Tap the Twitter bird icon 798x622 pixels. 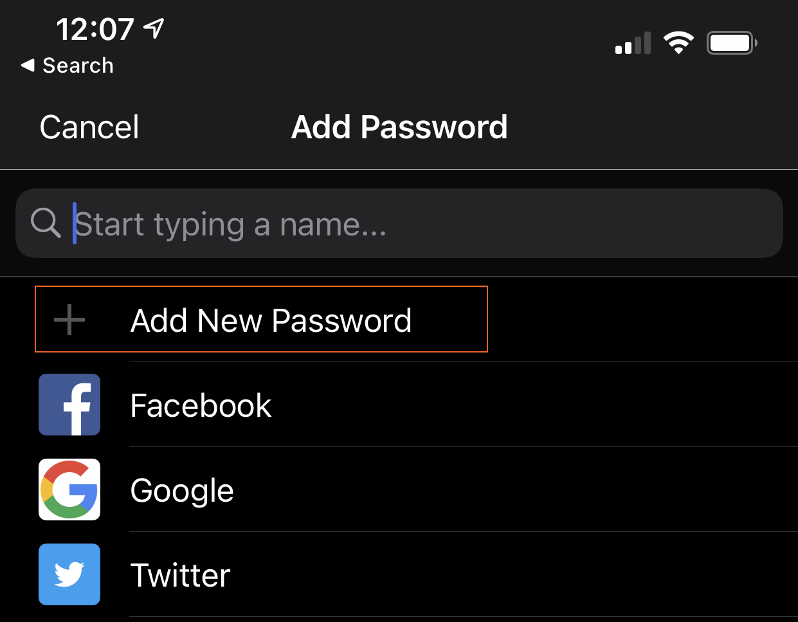(69, 574)
